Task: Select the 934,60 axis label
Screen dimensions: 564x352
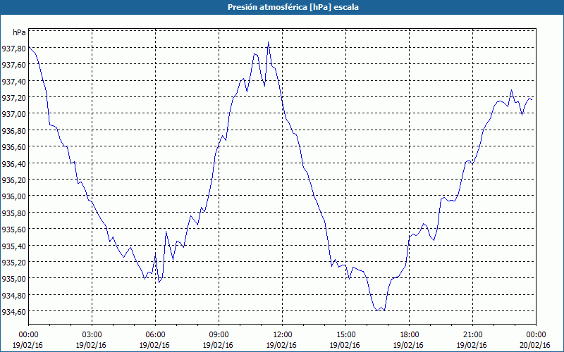Action: coord(13,311)
